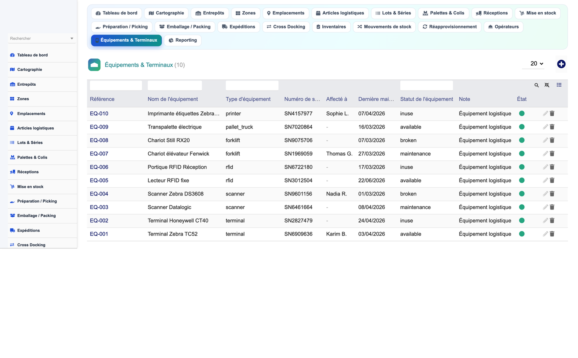Delete EQ-007 using trash icon
This screenshot has height=358, width=578.
(x=552, y=154)
